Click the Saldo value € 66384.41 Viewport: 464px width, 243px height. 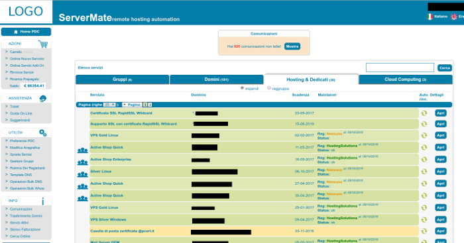[x=34, y=85]
